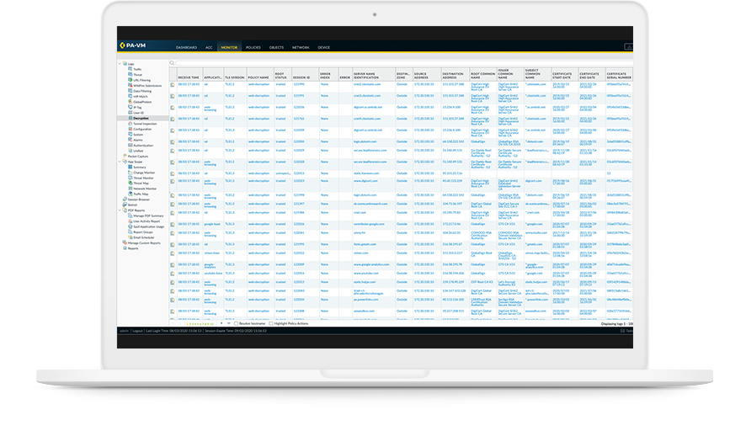Click the Packet Capture icon in the sidebar
The image size is (746, 431).
pos(124,156)
